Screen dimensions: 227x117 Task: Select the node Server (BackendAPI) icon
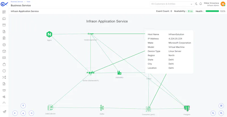click(91, 73)
